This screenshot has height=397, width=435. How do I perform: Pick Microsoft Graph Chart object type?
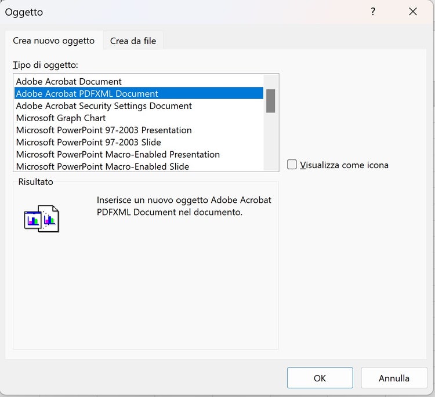pyautogui.click(x=61, y=118)
